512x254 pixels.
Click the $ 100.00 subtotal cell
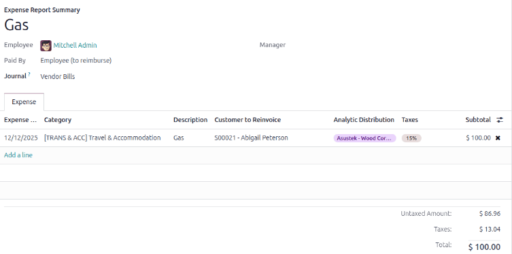pyautogui.click(x=479, y=138)
